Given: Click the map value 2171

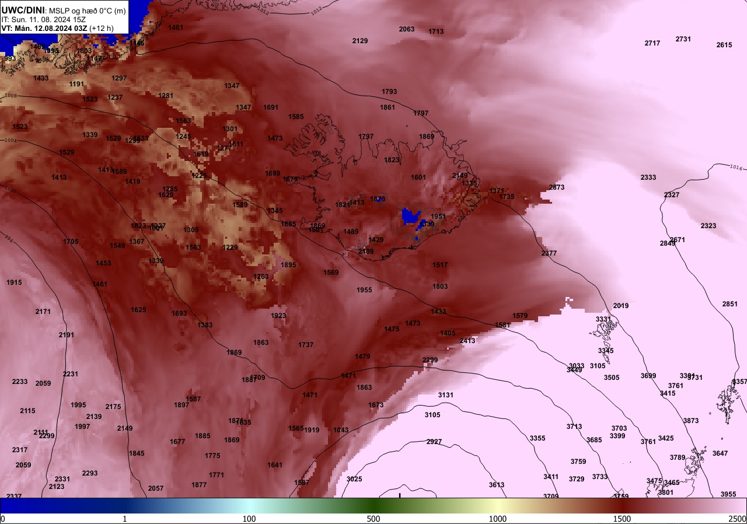Looking at the screenshot, I should pos(43,312).
